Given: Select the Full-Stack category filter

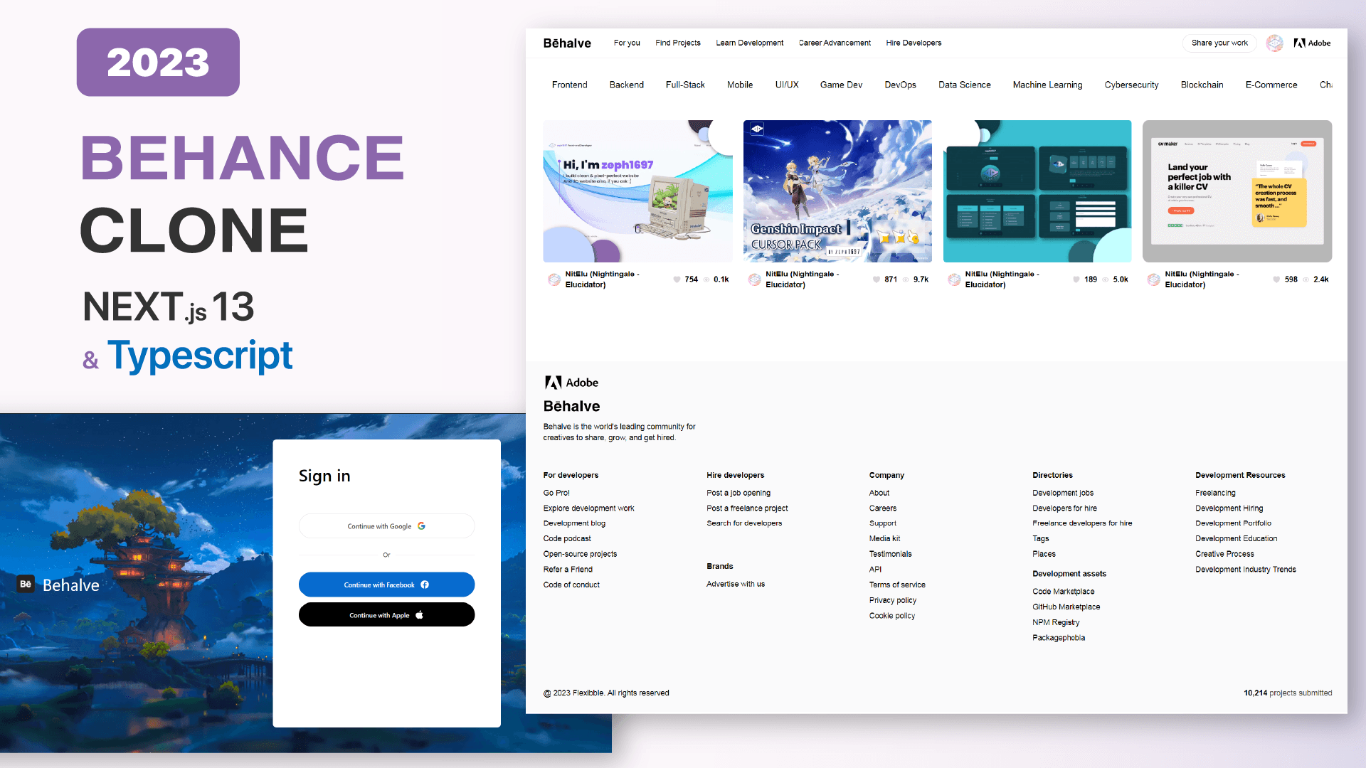Looking at the screenshot, I should coord(685,85).
